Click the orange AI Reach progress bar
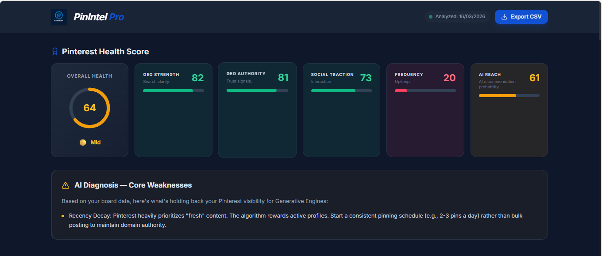 click(x=509, y=95)
